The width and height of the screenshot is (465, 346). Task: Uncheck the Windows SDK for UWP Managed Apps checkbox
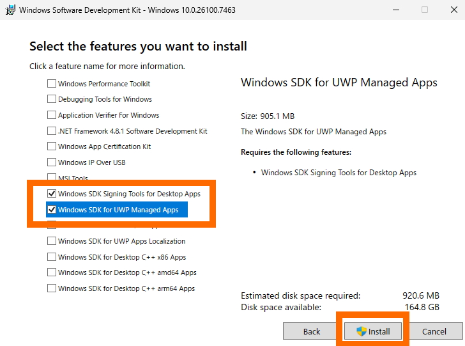click(52, 210)
